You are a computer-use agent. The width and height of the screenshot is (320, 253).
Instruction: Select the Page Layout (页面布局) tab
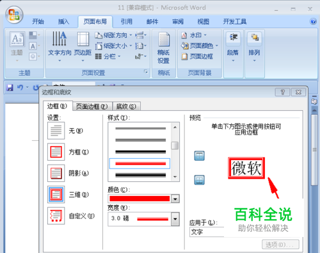[x=95, y=22]
